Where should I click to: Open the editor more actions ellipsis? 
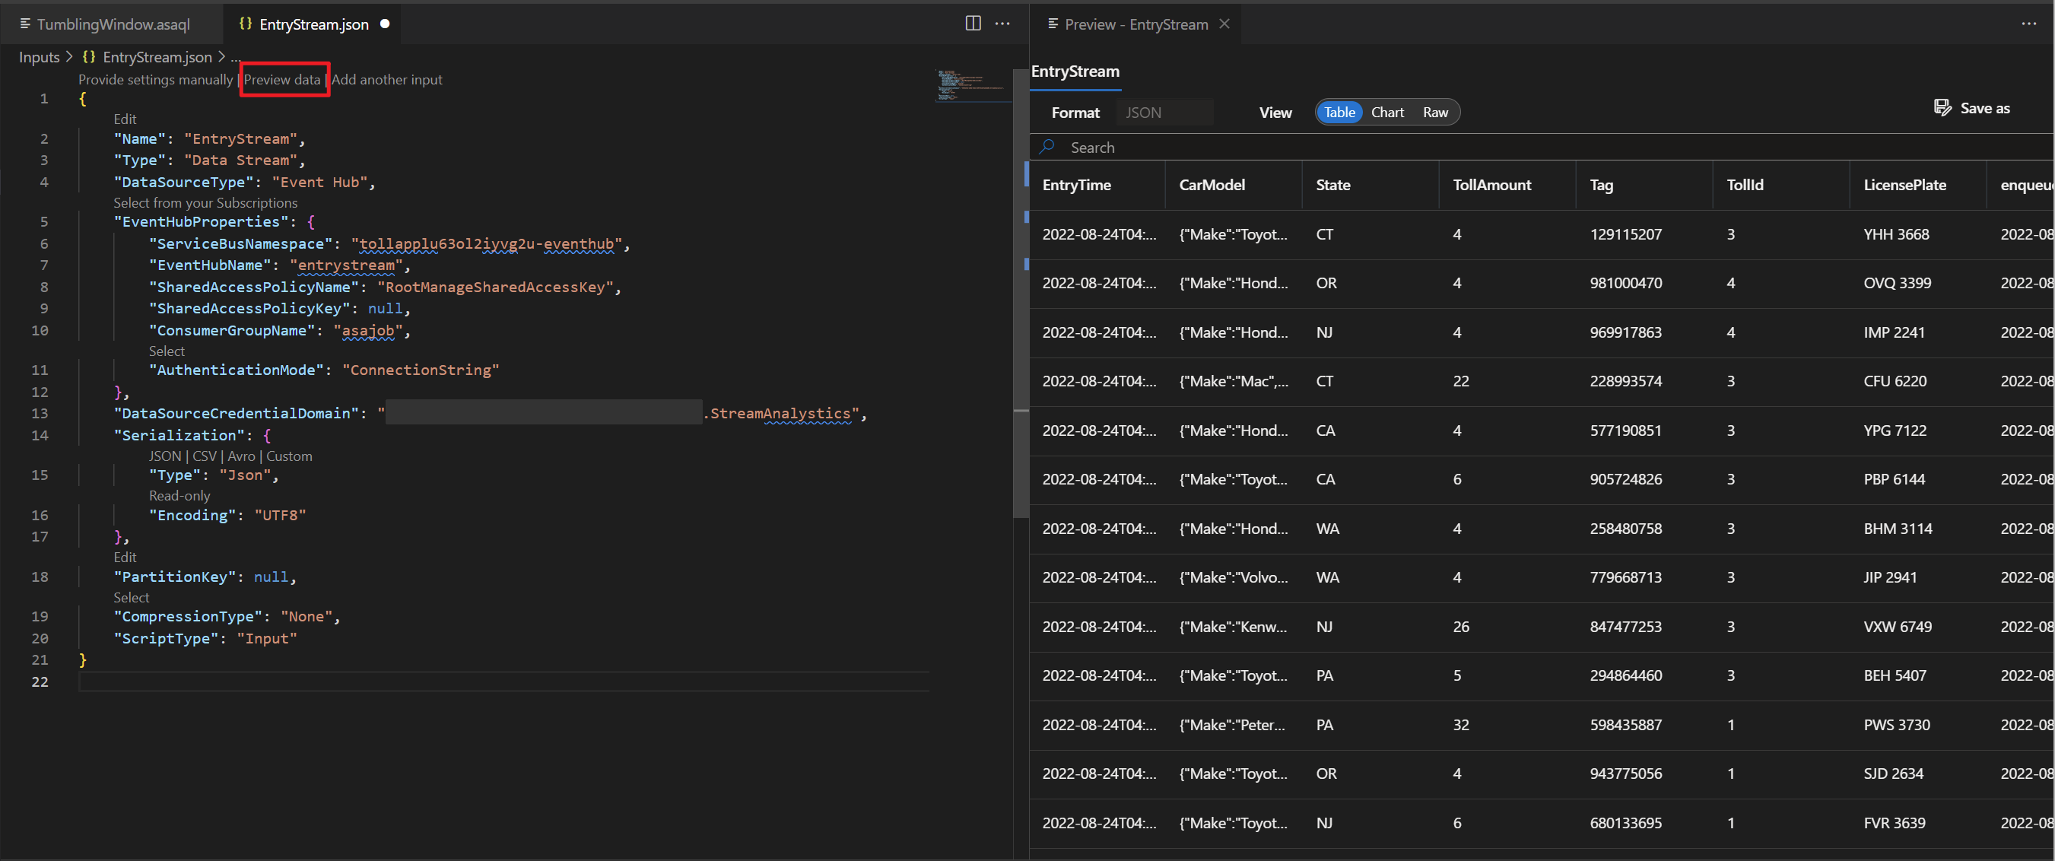[x=1002, y=23]
